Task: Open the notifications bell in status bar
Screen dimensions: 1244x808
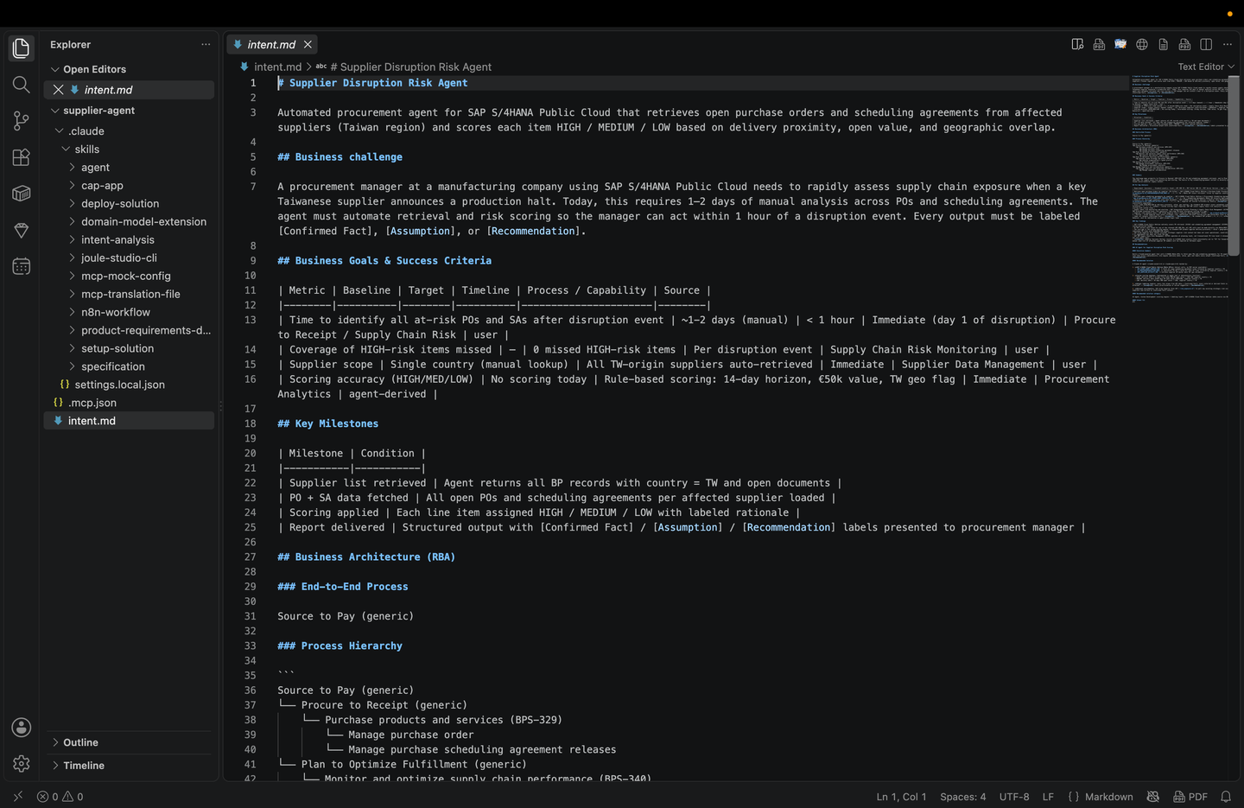Action: tap(1226, 797)
